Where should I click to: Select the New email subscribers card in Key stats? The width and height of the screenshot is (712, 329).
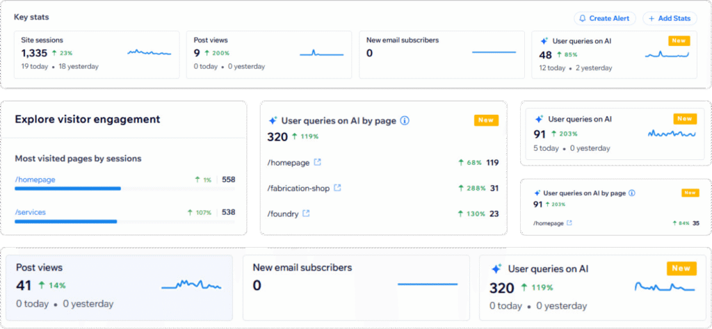point(442,54)
